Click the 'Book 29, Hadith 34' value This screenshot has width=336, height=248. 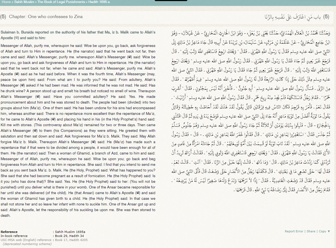pyautogui.click(x=70, y=236)
